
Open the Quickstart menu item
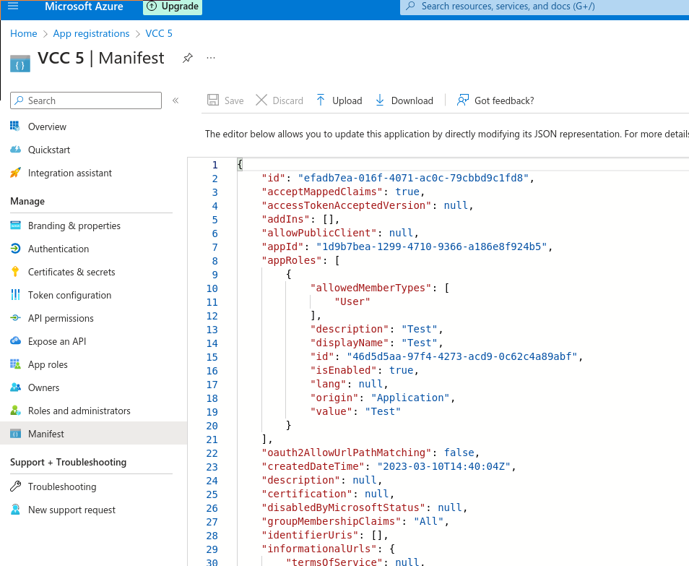pyautogui.click(x=49, y=150)
